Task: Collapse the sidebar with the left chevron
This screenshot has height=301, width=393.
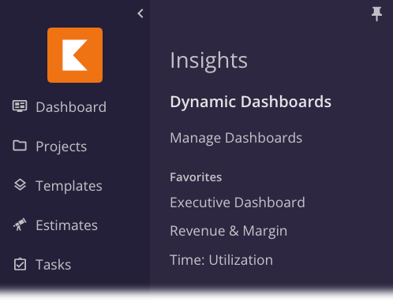Action: [140, 13]
